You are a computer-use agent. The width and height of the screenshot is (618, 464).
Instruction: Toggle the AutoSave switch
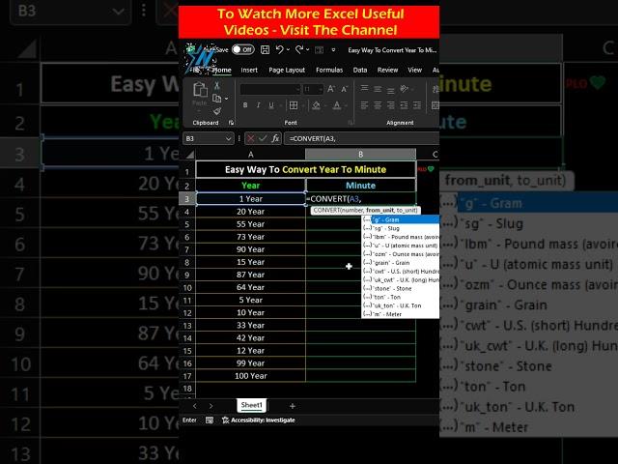click(242, 49)
